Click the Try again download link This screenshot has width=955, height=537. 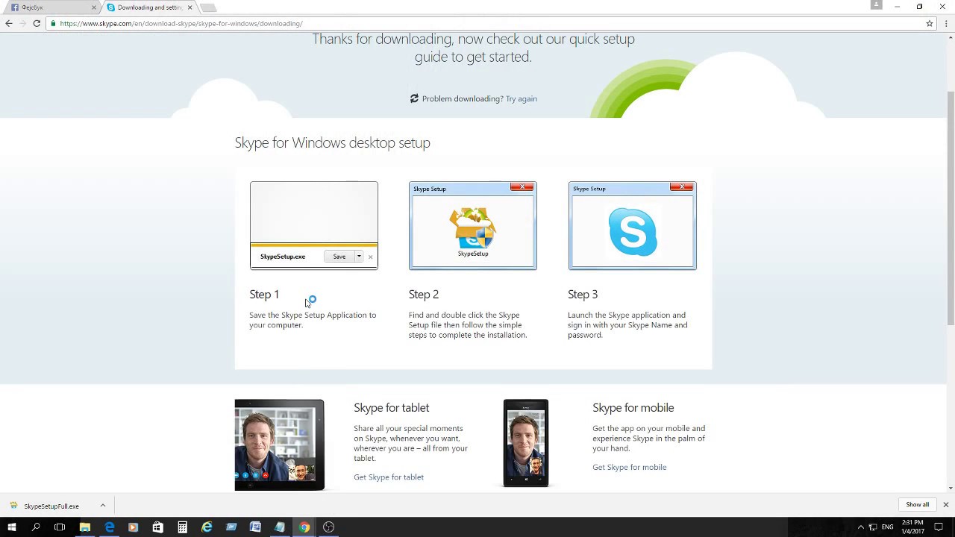pos(521,98)
